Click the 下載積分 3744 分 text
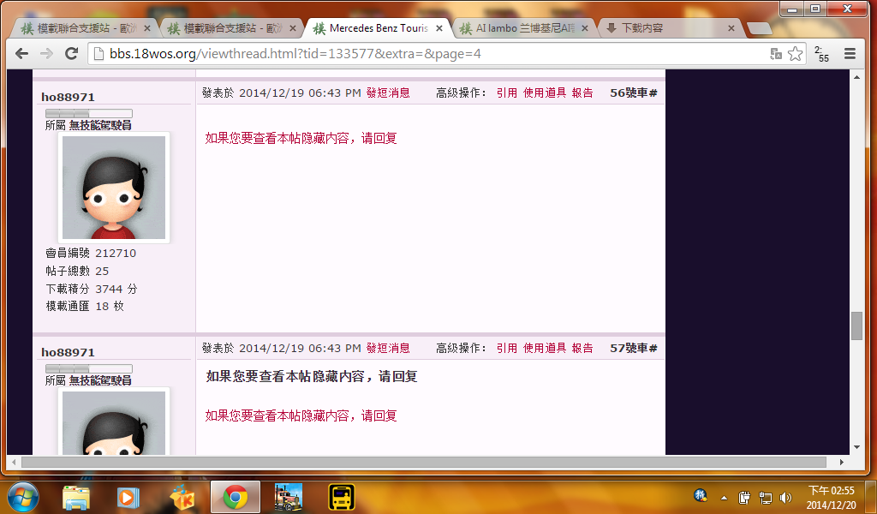Viewport: 877px width, 514px height. (91, 290)
